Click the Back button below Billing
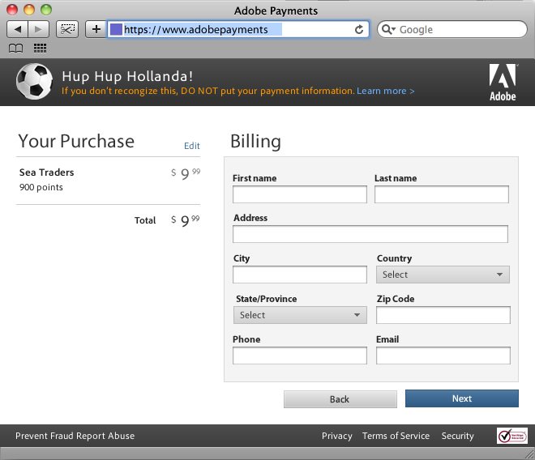 (x=340, y=399)
